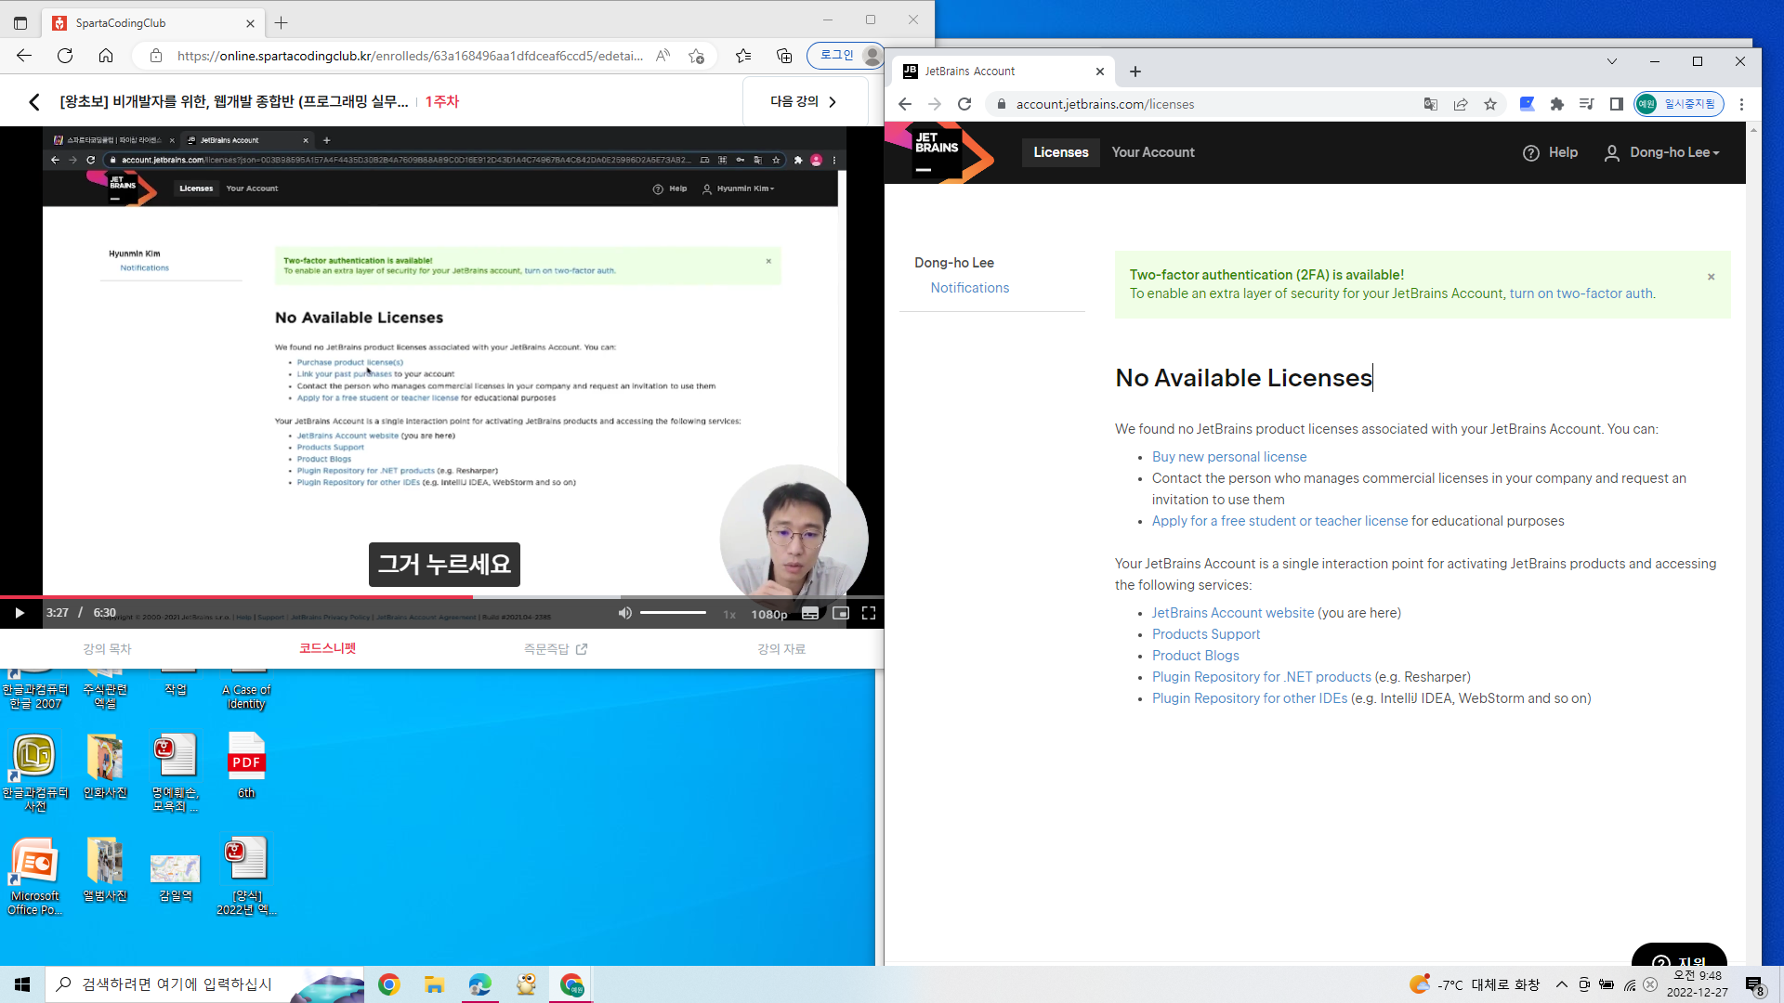Show hidden system tray icons chevron
Screen dimensions: 1784x1003
[x=1562, y=984]
